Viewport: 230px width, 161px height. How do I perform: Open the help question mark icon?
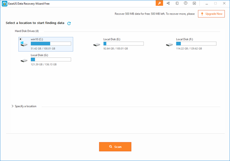click(185, 3)
